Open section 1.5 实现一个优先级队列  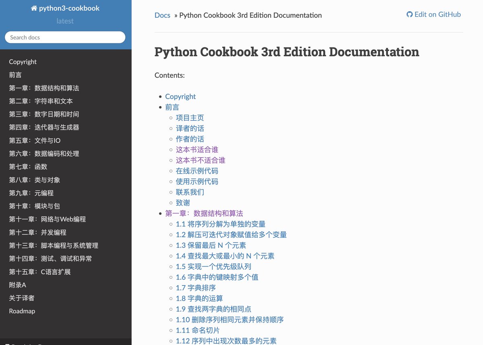214,267
